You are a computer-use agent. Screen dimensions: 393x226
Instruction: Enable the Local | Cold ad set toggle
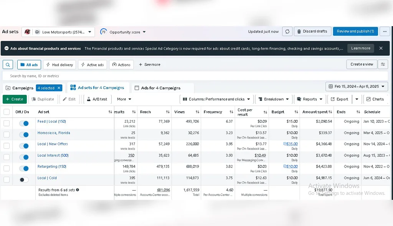[24, 179]
